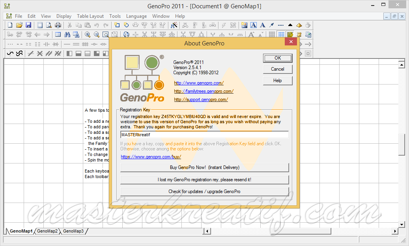Save the document with floppy disk icon
This screenshot has width=409, height=246.
28,25
